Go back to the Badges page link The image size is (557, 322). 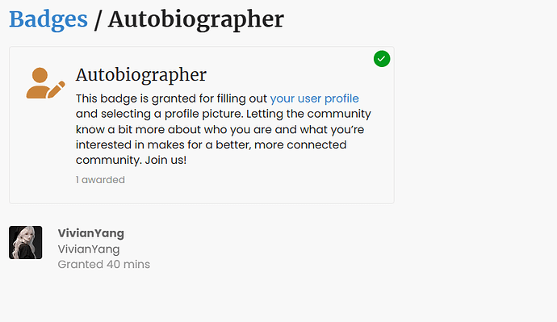[x=48, y=19]
